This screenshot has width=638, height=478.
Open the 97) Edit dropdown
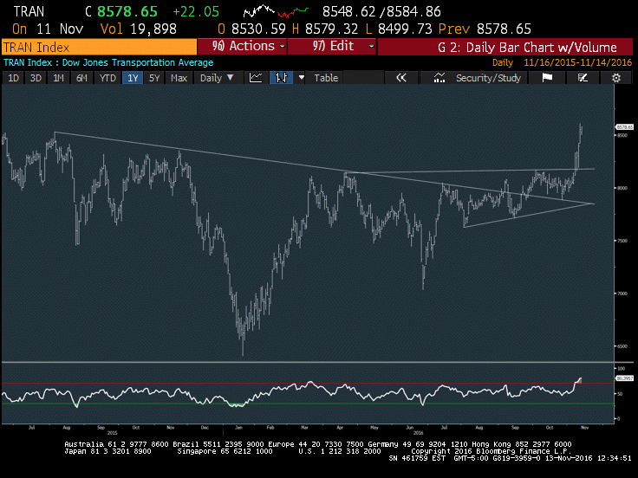click(332, 47)
